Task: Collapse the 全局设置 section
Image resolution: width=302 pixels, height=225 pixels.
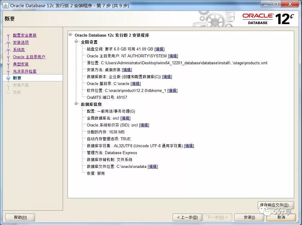Action: [76, 41]
